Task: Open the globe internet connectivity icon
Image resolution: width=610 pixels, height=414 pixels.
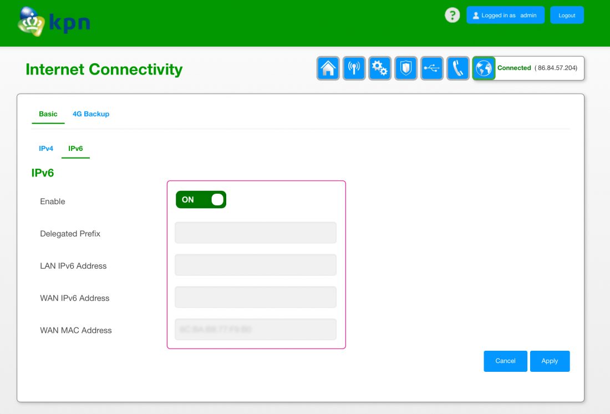Action: 484,68
